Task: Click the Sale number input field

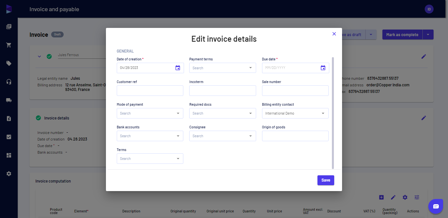Action: (295, 91)
